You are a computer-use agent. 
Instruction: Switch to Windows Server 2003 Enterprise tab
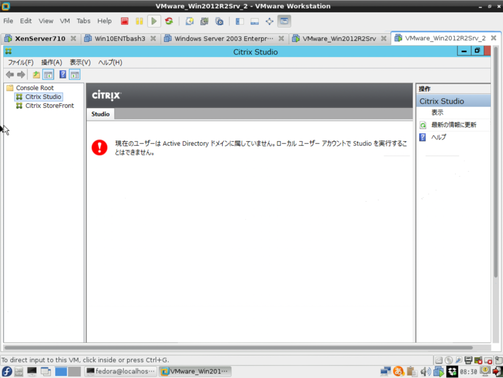pyautogui.click(x=224, y=39)
